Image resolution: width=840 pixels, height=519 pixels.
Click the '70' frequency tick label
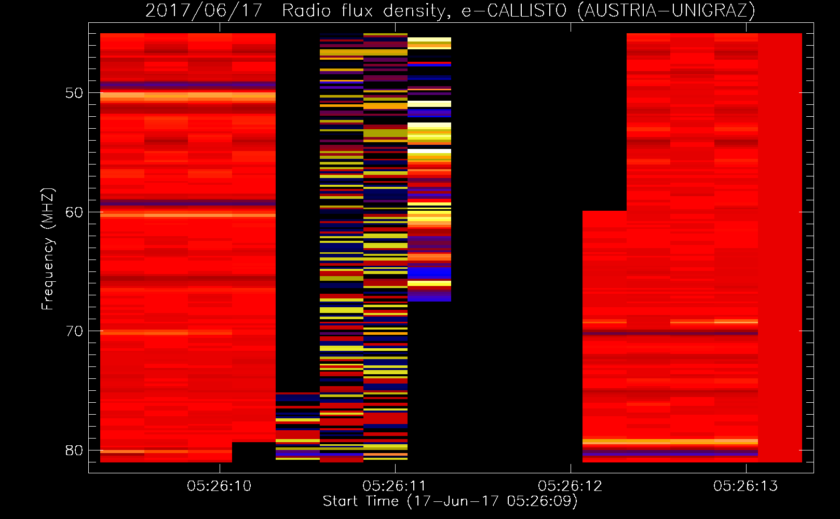pos(74,331)
